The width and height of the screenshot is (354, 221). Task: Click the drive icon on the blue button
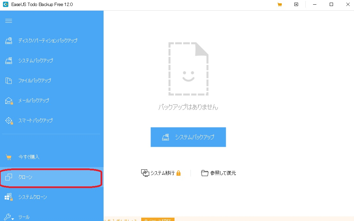pos(166,137)
